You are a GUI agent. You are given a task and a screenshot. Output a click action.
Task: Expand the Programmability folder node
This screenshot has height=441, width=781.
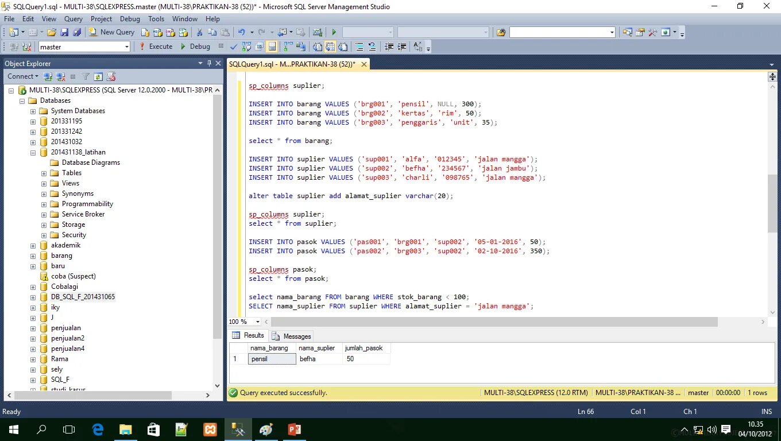pyautogui.click(x=44, y=204)
